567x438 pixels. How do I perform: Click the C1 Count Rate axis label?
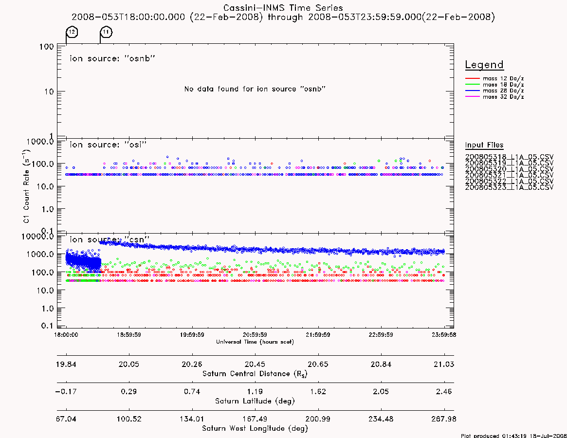[x=26, y=186]
